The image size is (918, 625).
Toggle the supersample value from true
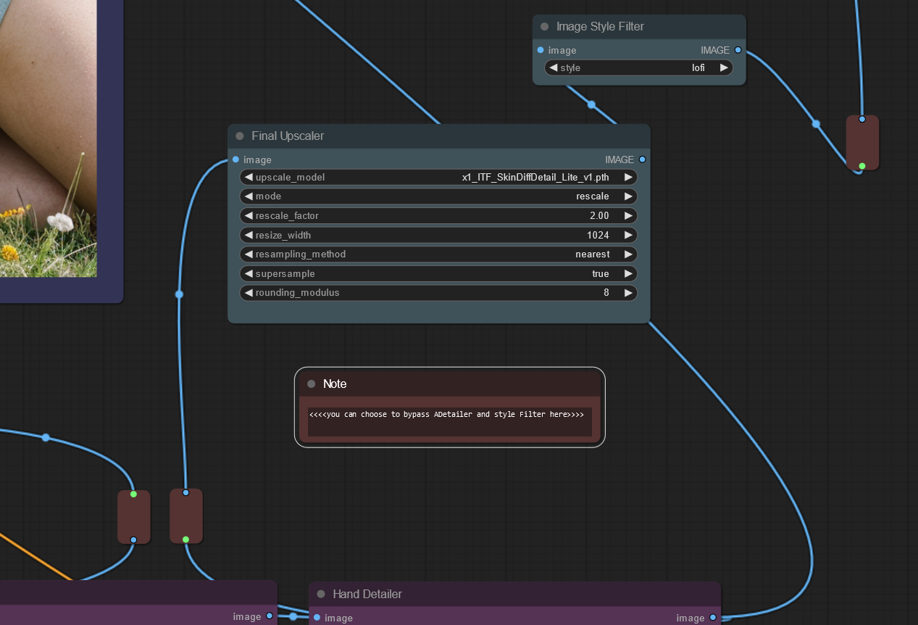click(x=438, y=274)
